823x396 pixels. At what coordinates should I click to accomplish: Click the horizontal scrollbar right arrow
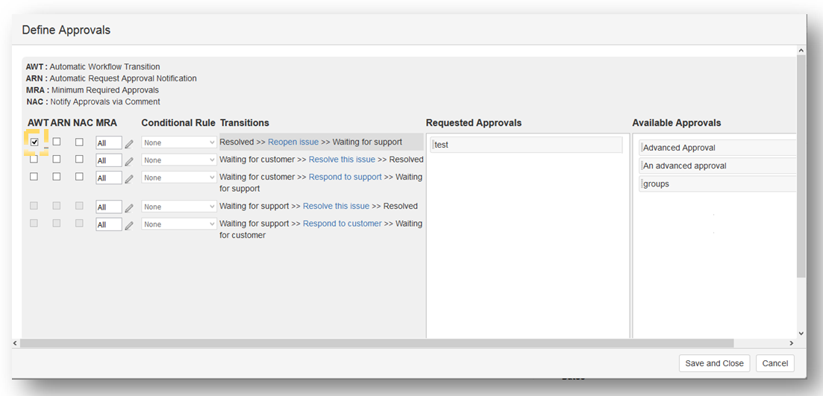[x=791, y=343]
